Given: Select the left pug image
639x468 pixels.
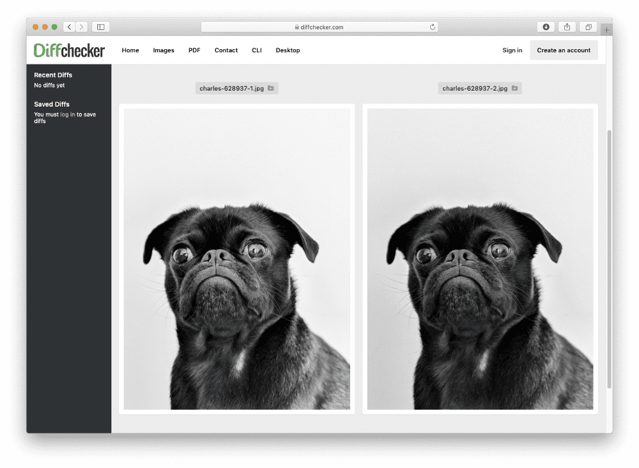Looking at the screenshot, I should (236, 258).
